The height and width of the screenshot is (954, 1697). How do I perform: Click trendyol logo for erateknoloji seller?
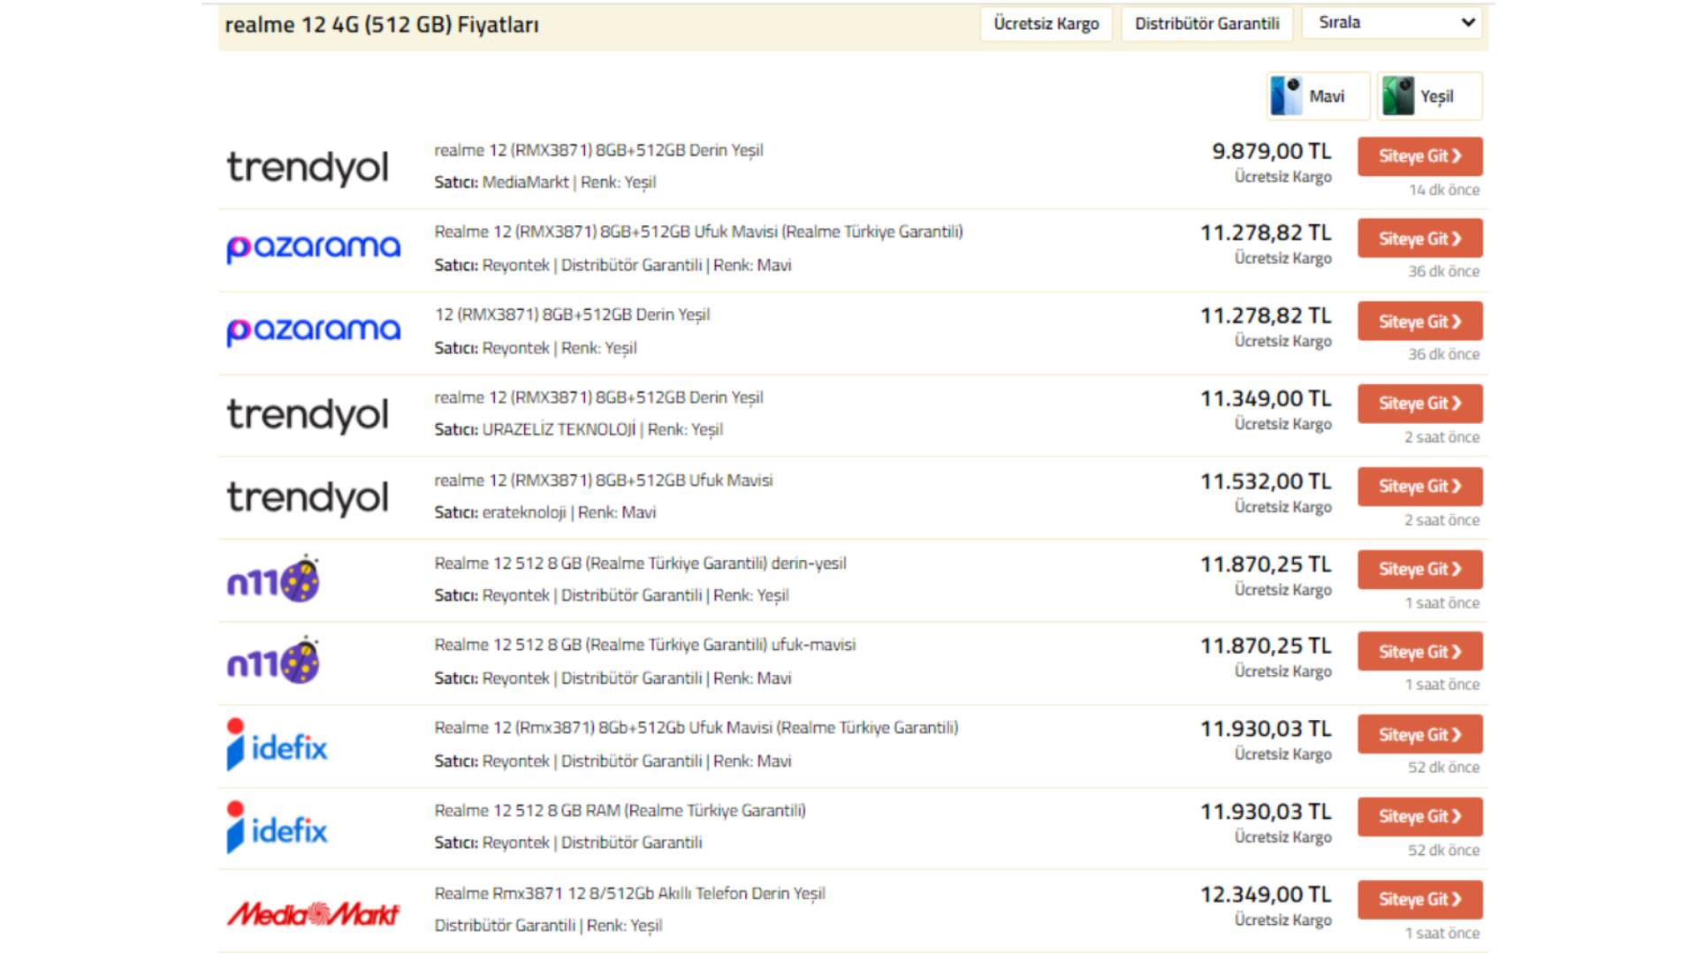[307, 497]
